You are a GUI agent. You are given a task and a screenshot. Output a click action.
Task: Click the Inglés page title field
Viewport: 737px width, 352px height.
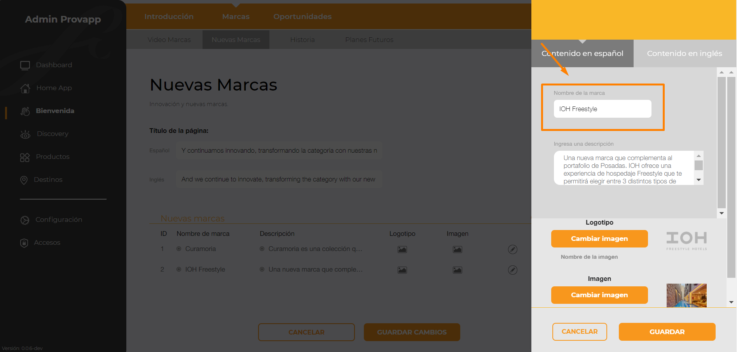click(279, 179)
